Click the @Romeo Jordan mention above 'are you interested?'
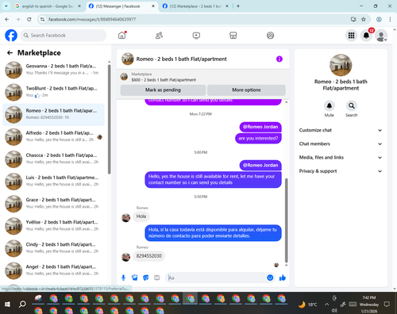The width and height of the screenshot is (397, 314). coord(260,127)
